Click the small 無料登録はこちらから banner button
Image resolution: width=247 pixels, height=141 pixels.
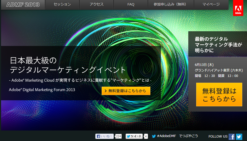(x=126, y=91)
